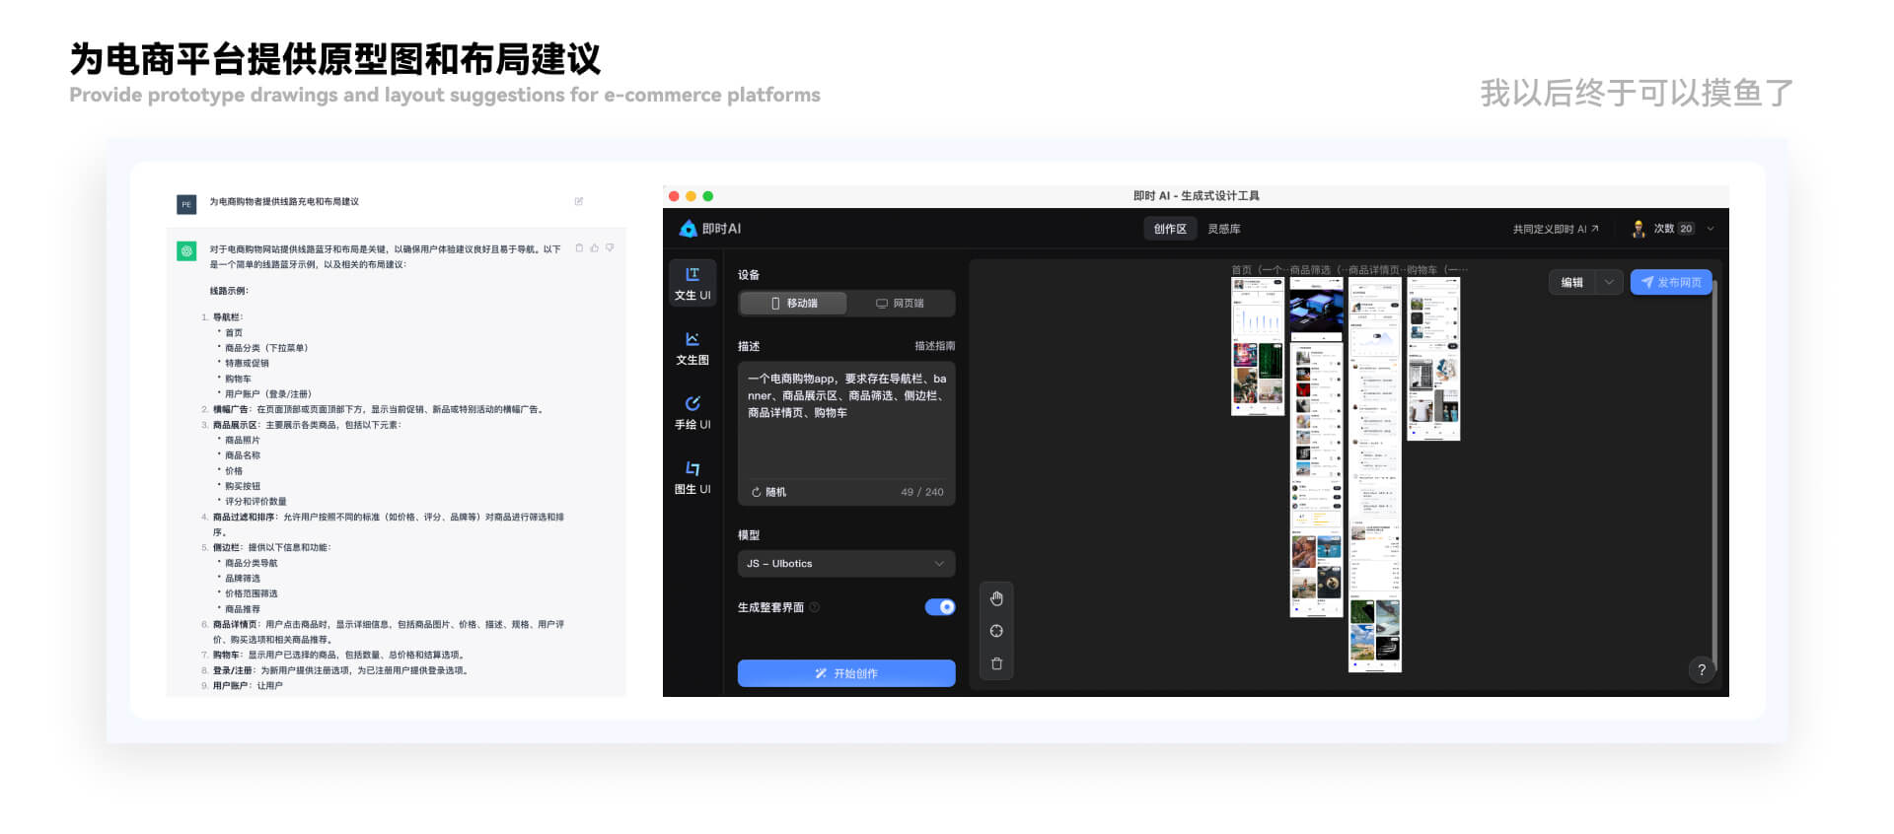1894x834 pixels.
Task: Switch to the 创作区 tab
Action: tap(1170, 229)
